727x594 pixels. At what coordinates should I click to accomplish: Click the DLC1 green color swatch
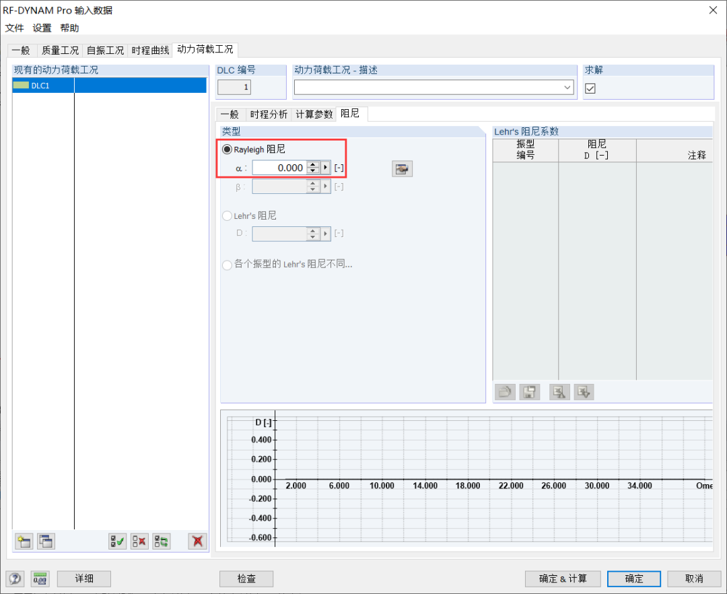(x=21, y=86)
